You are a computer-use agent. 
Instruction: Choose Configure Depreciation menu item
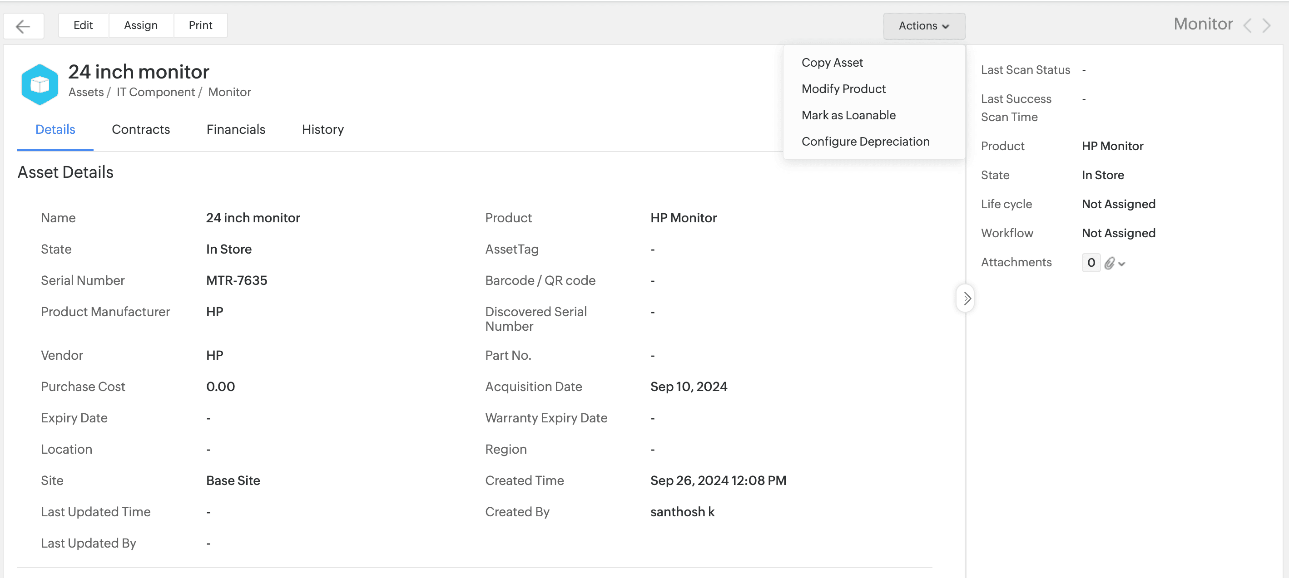pos(865,142)
